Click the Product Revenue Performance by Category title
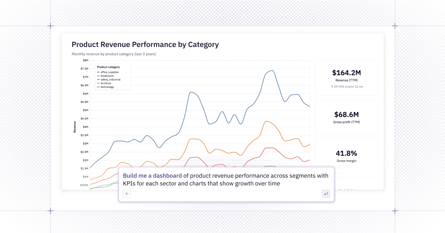445x233 pixels. pos(145,45)
